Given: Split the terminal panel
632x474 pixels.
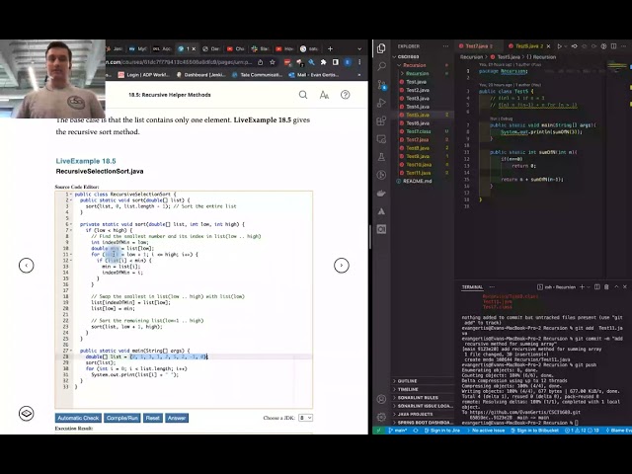Looking at the screenshot, I should (x=596, y=287).
